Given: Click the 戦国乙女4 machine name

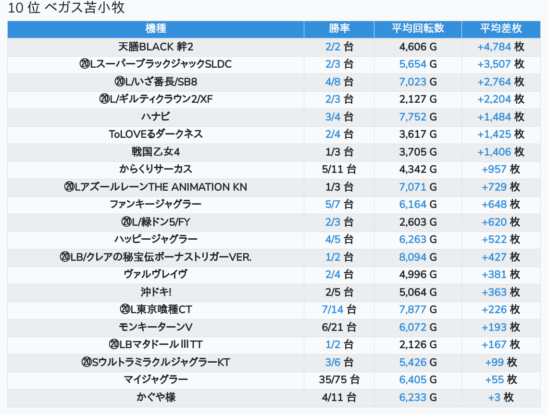Looking at the screenshot, I should (155, 152).
